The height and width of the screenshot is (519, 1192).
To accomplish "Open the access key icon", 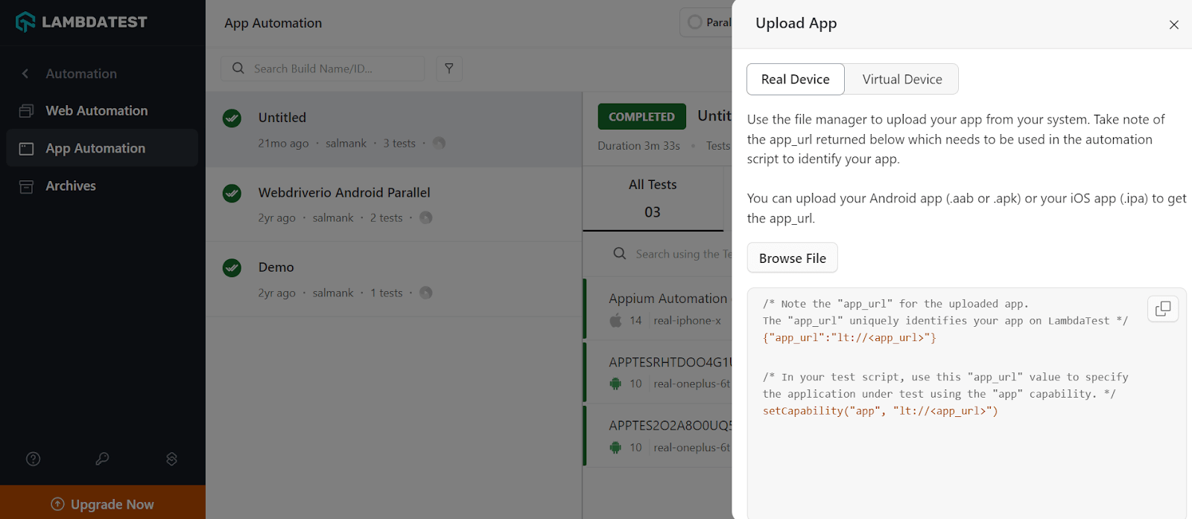I will click(102, 459).
